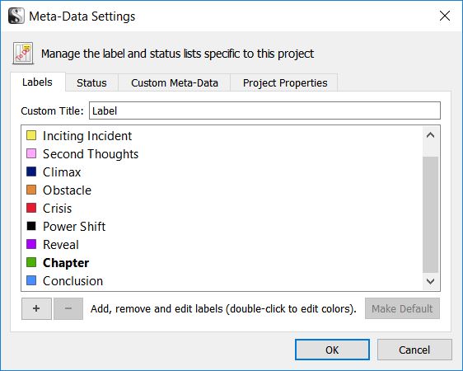Click purple swatch for Reveal
This screenshot has width=463, height=371.
31,244
